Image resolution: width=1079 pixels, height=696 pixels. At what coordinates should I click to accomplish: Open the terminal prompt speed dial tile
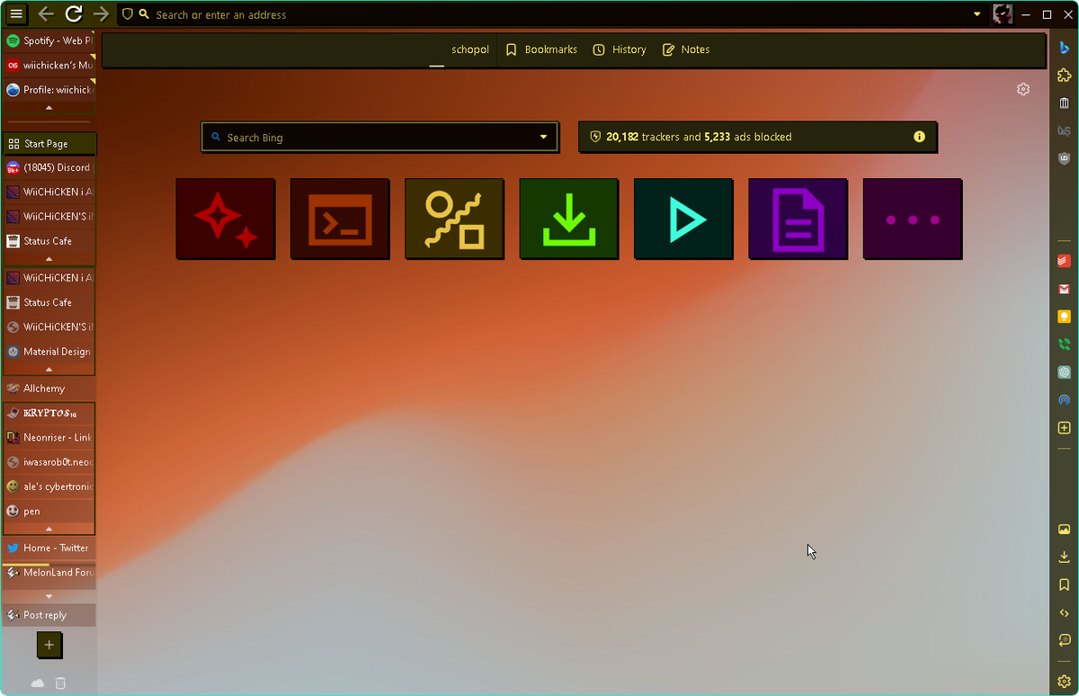pos(340,219)
